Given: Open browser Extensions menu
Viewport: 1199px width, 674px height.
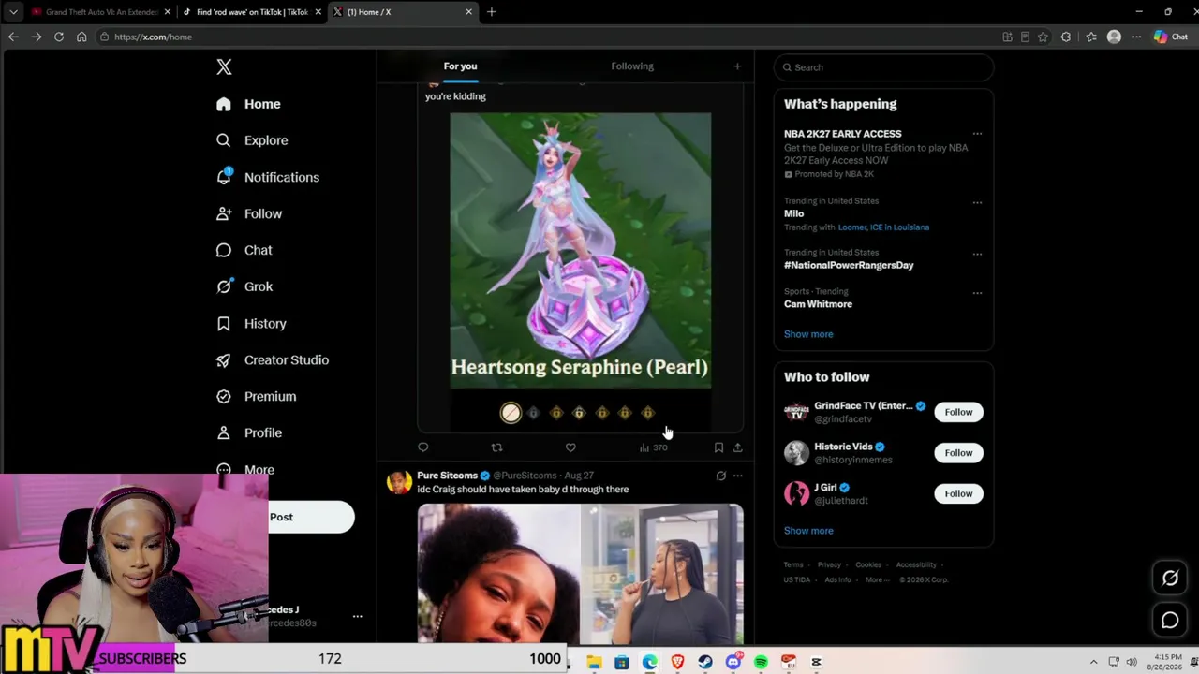Looking at the screenshot, I should point(1066,37).
